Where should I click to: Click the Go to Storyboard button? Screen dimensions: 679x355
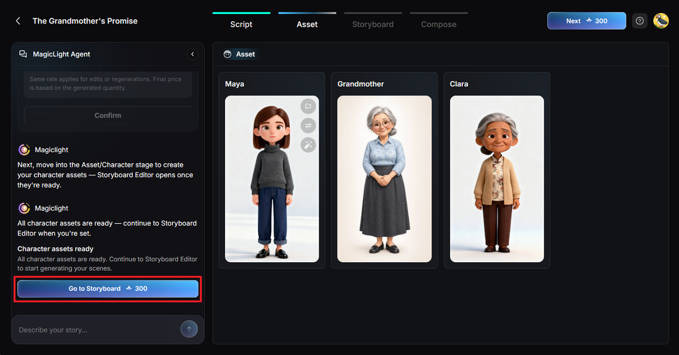108,289
